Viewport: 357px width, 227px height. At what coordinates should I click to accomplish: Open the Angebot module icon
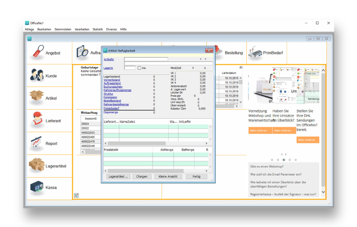(x=37, y=52)
